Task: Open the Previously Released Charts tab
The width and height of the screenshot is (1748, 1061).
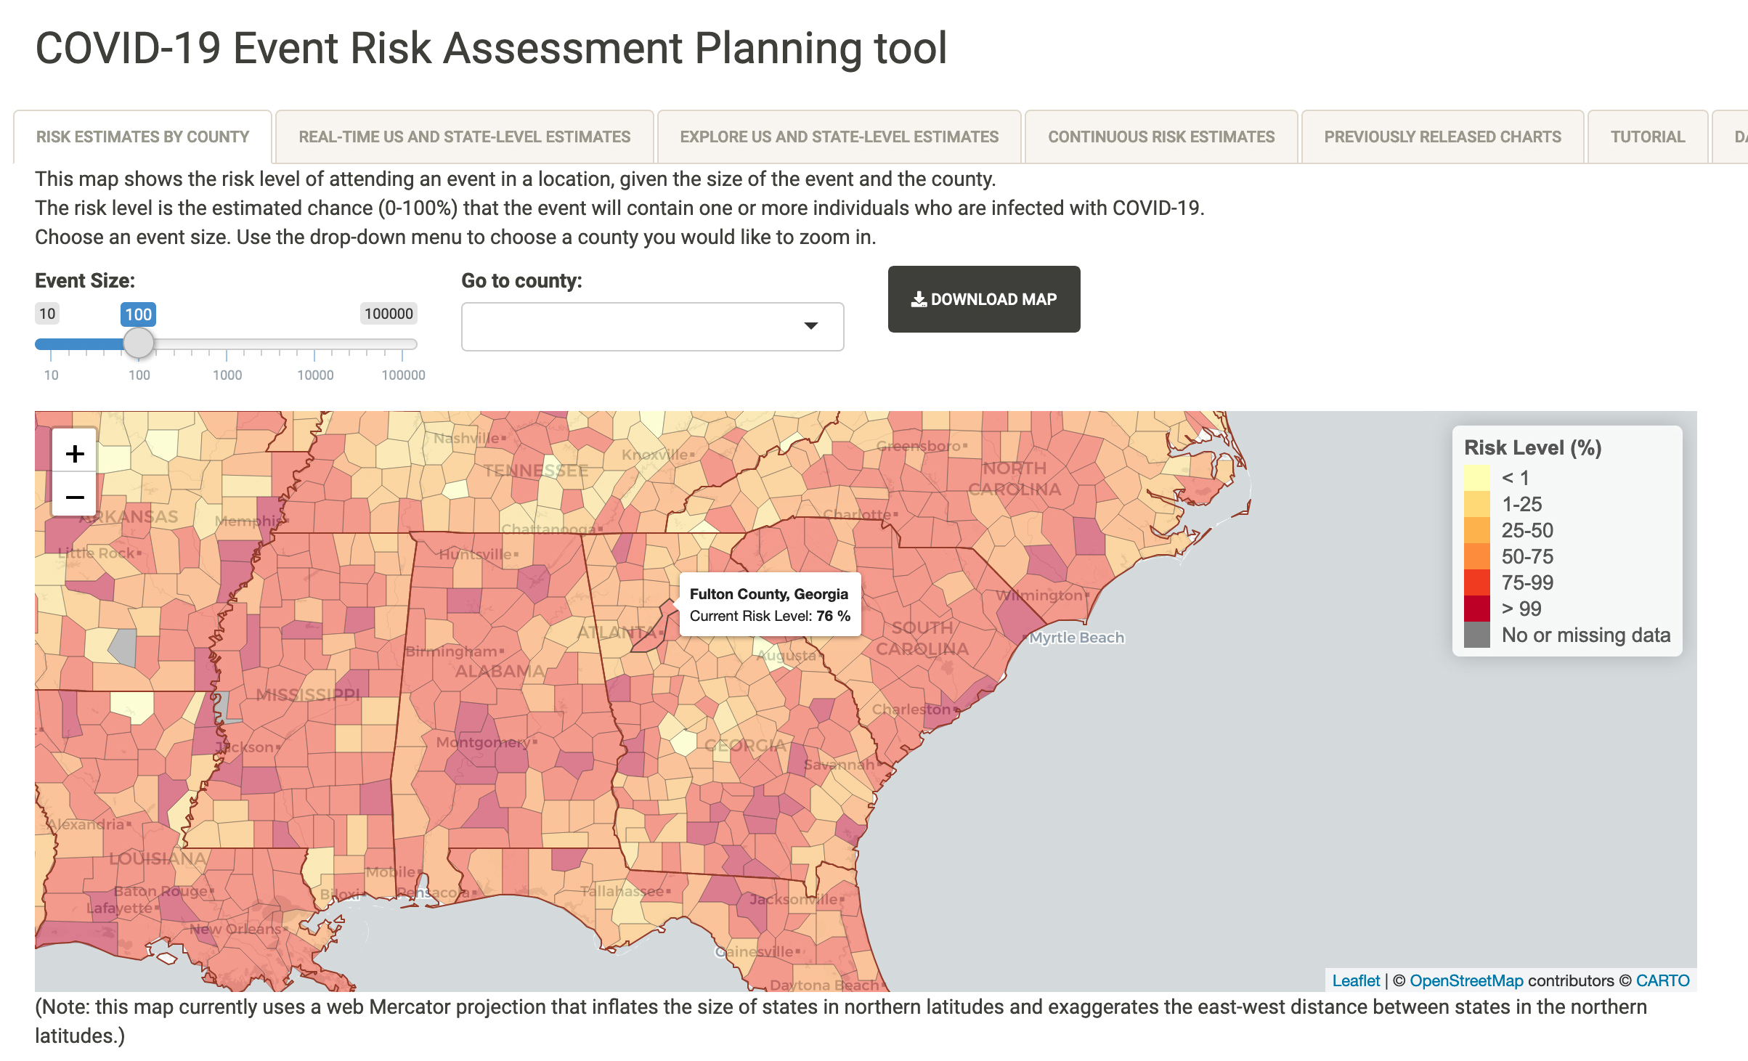Action: (1442, 137)
